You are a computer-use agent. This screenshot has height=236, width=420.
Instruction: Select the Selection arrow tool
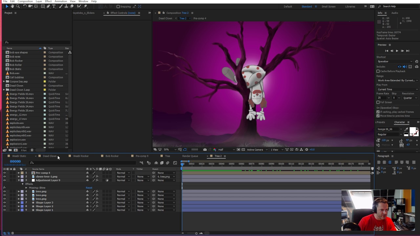coord(7,6)
